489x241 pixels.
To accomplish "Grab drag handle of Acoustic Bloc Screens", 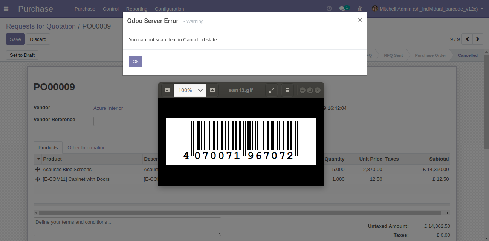I will 38,170.
